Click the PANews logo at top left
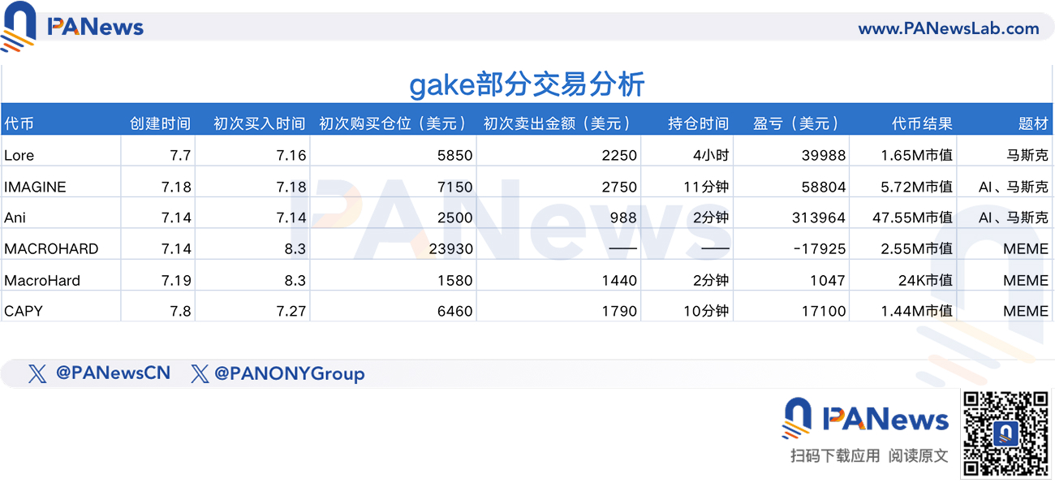 click(x=73, y=27)
